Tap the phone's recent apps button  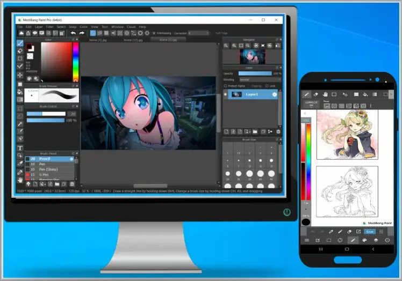click(x=321, y=249)
